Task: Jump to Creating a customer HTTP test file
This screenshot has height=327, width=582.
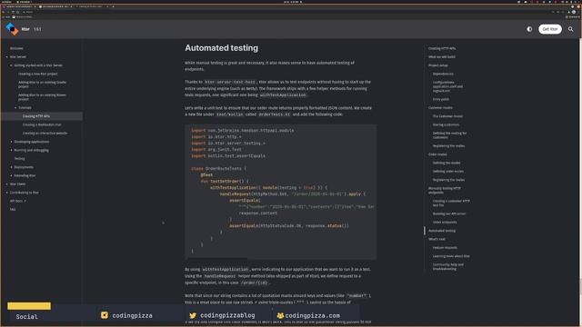Action: tap(451, 203)
